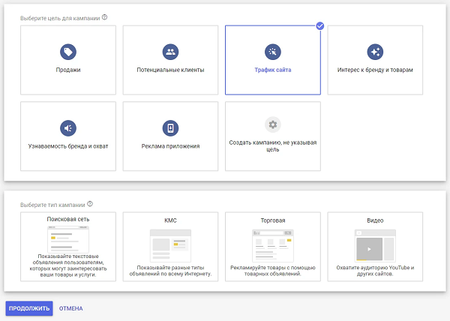Click the heading Выберите тип кампании

click(52, 205)
